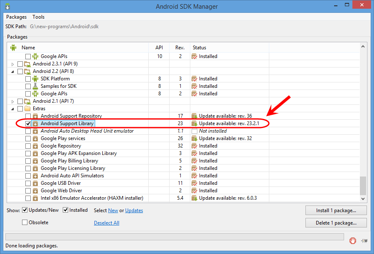Click Delete 1 package button

pos(336,223)
